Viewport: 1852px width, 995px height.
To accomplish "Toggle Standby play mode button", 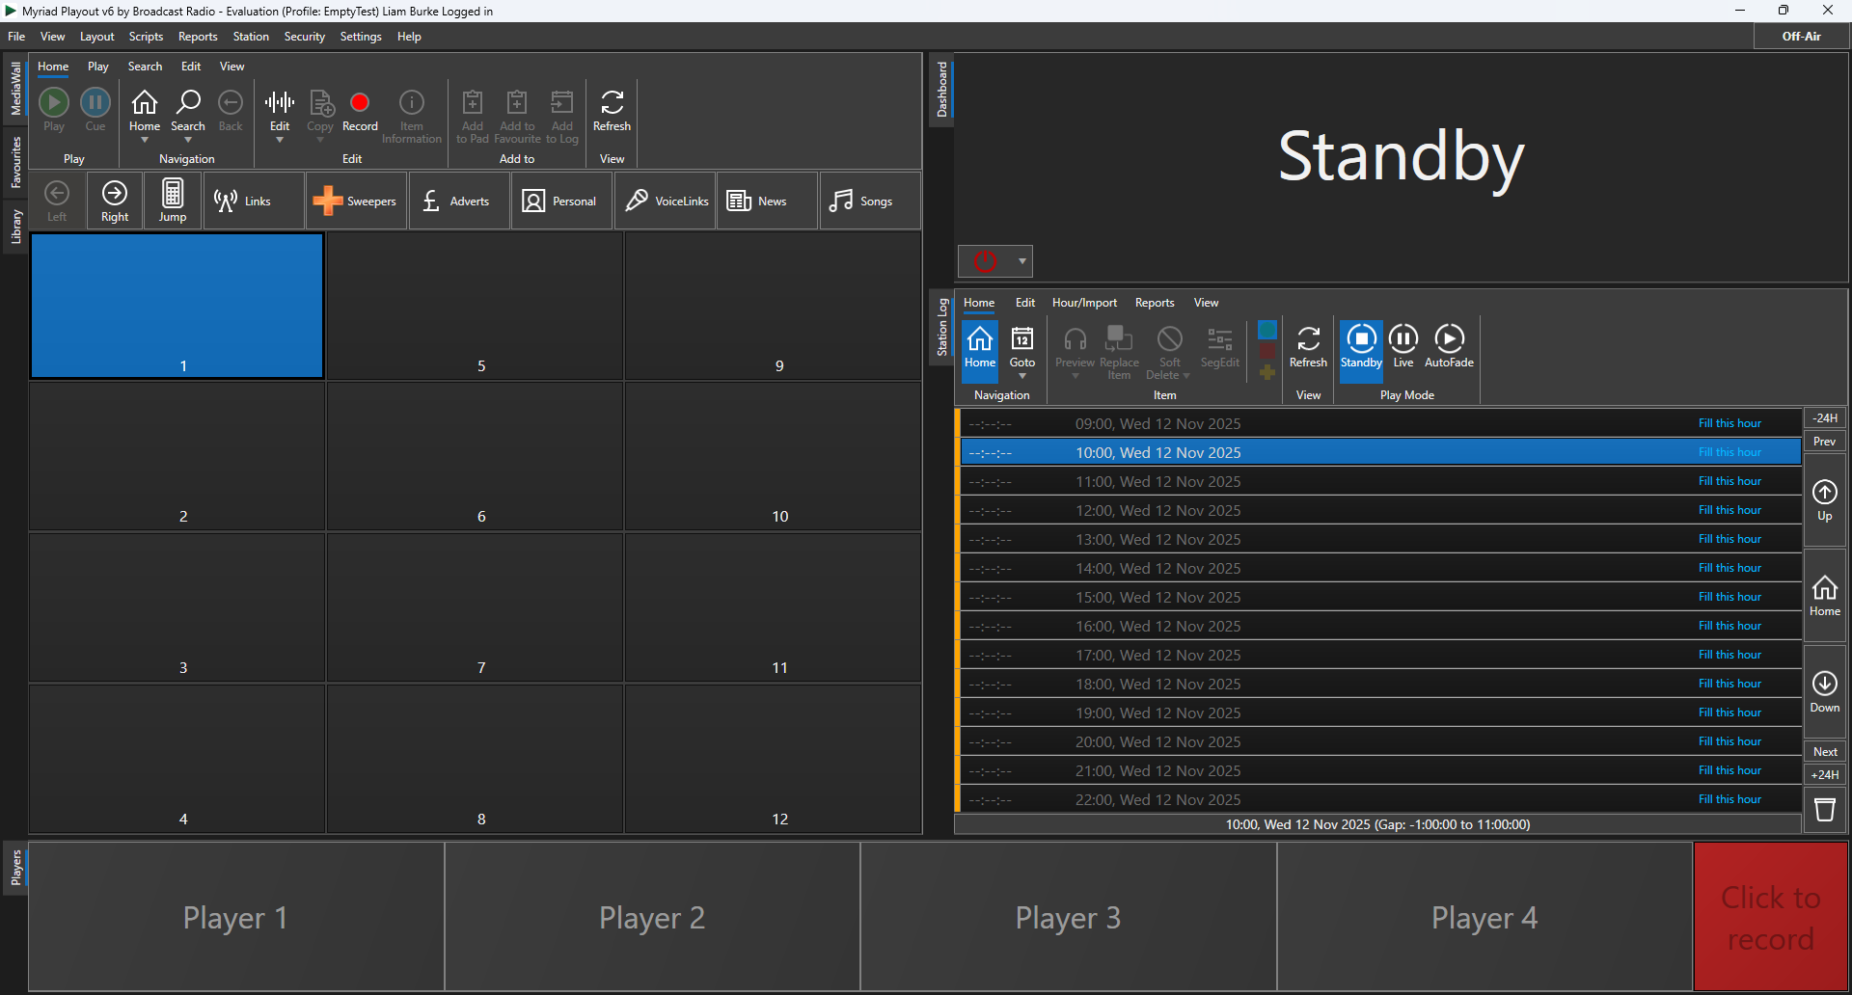I will [1361, 339].
